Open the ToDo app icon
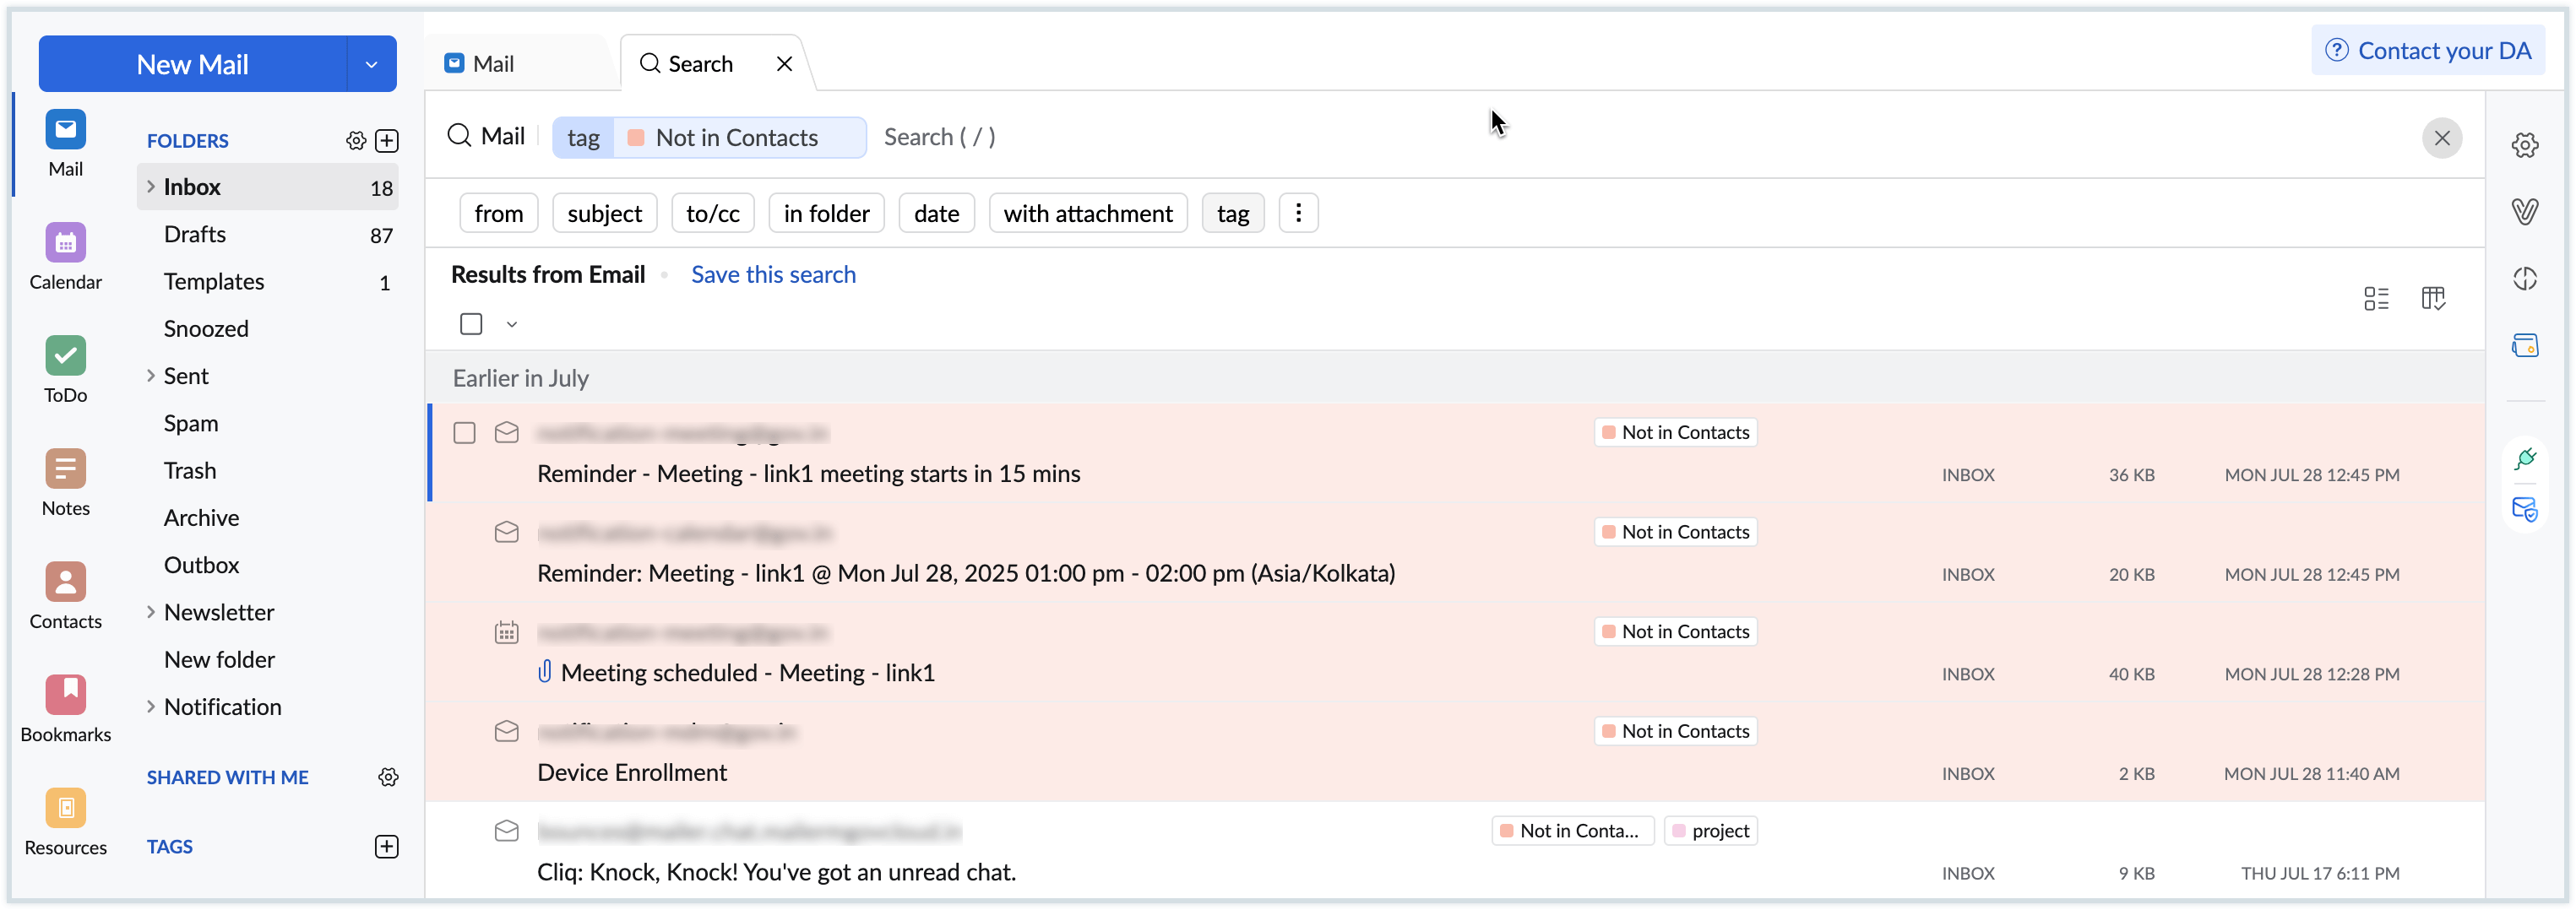 click(65, 356)
